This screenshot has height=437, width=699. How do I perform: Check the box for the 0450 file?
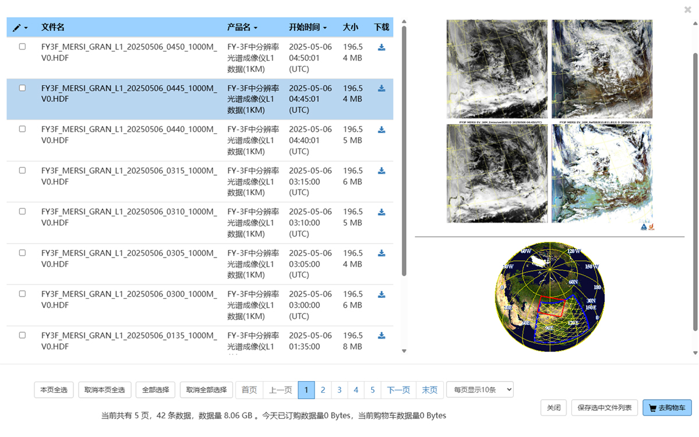[22, 47]
